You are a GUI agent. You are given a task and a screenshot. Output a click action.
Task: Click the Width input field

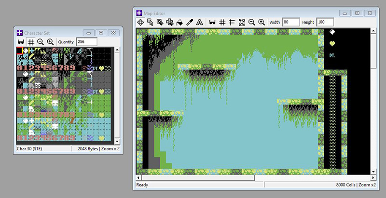(291, 22)
